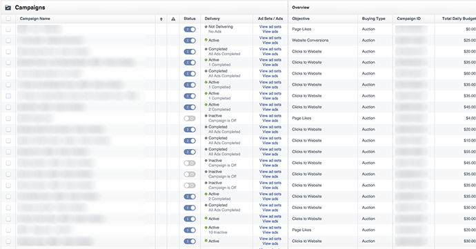Open View ad sets for the $10.00 campaign
Image resolution: width=476 pixels, height=249 pixels.
pyautogui.click(x=270, y=138)
